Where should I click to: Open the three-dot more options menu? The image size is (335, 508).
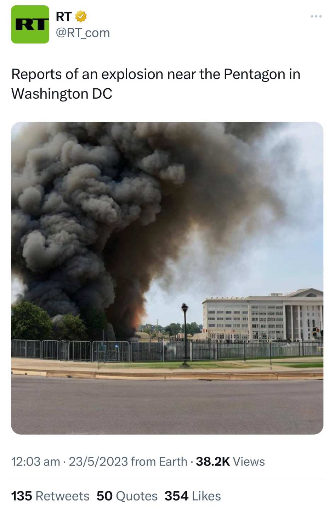point(316,16)
